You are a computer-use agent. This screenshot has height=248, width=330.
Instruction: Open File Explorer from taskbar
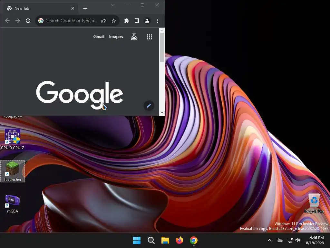(x=165, y=240)
